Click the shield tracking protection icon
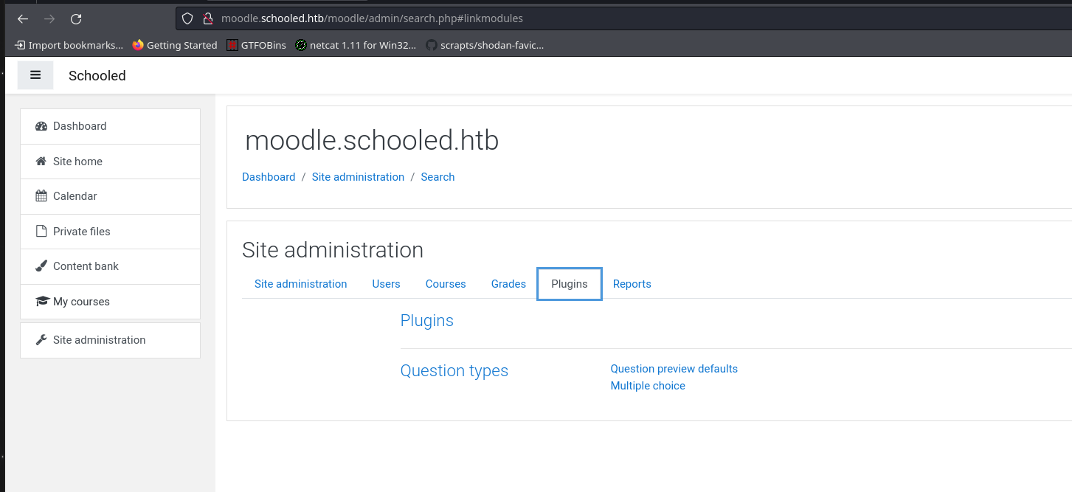 coord(187,18)
